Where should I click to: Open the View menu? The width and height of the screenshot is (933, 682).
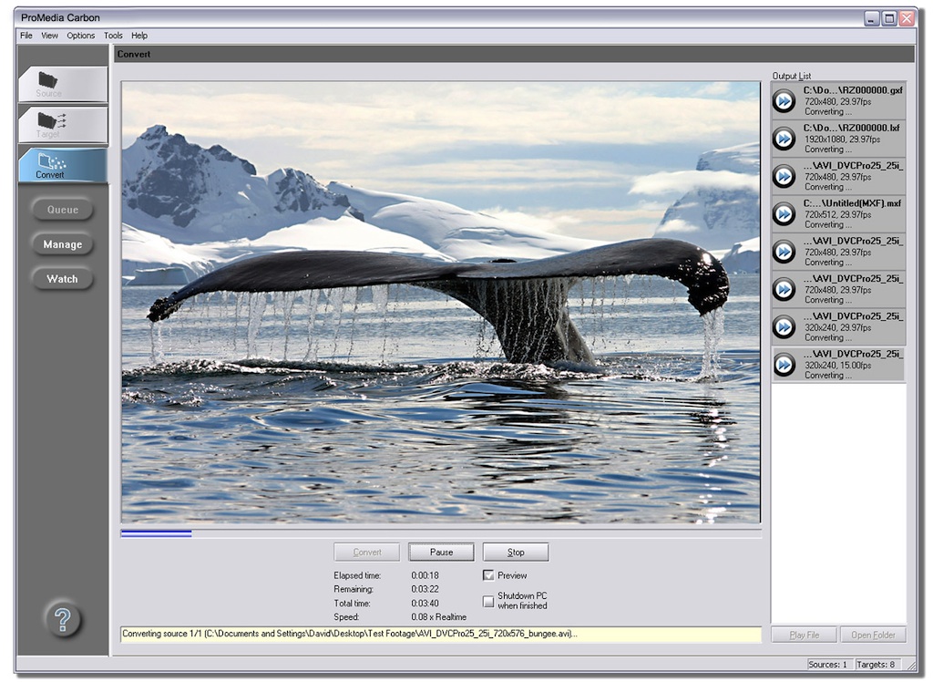pos(49,36)
